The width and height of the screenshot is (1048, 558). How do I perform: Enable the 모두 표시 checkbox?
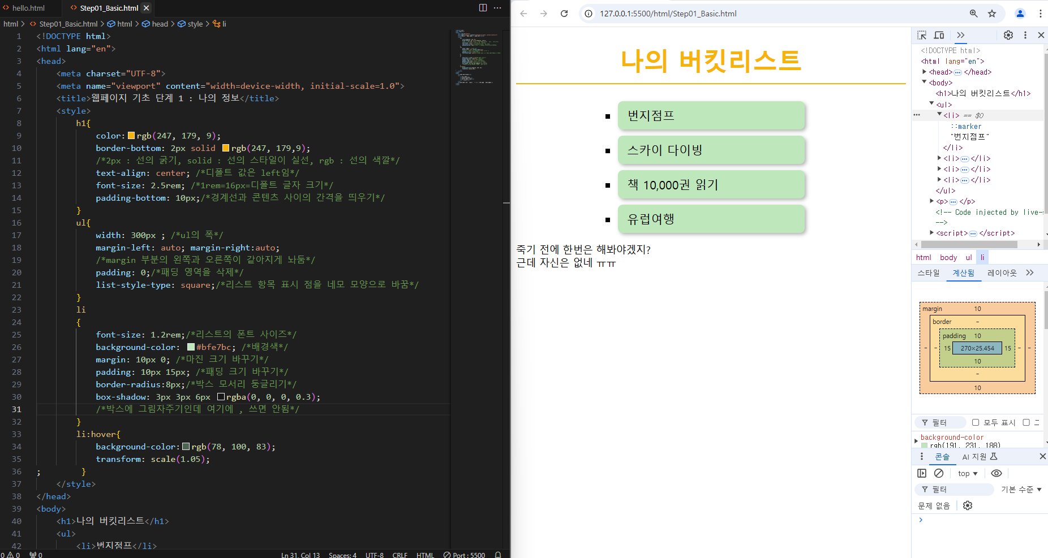coord(976,422)
